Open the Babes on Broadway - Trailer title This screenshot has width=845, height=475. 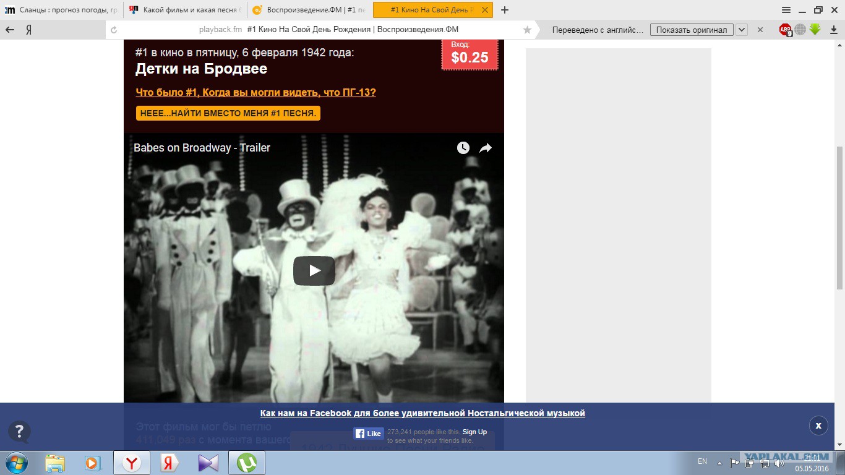[202, 148]
